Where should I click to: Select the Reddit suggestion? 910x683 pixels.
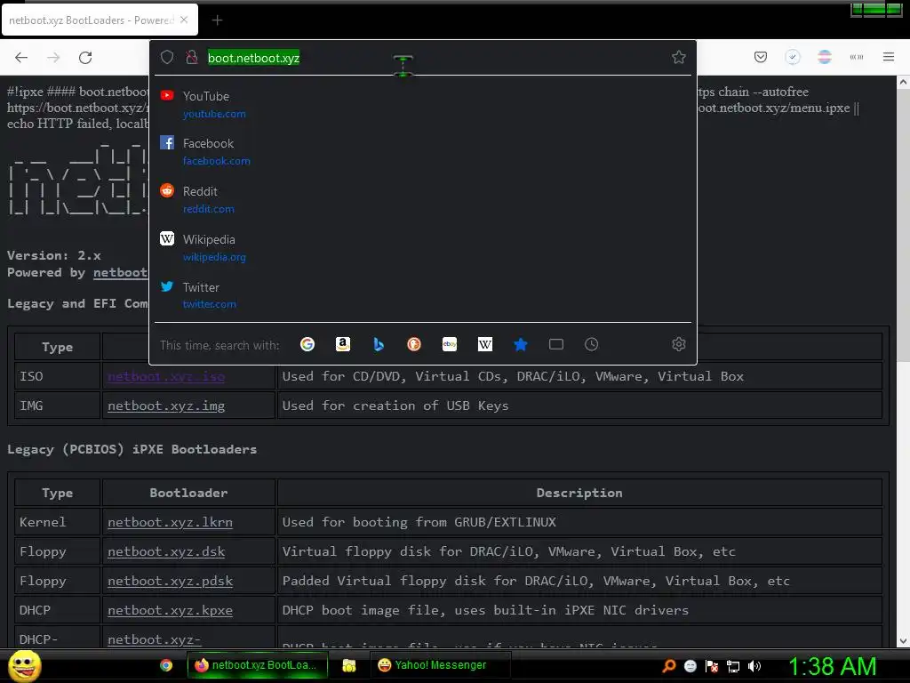click(423, 199)
